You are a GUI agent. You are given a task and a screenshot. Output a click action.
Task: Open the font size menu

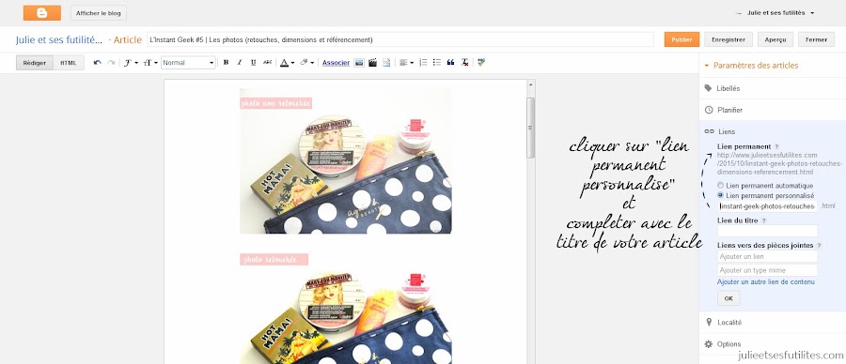pos(150,63)
